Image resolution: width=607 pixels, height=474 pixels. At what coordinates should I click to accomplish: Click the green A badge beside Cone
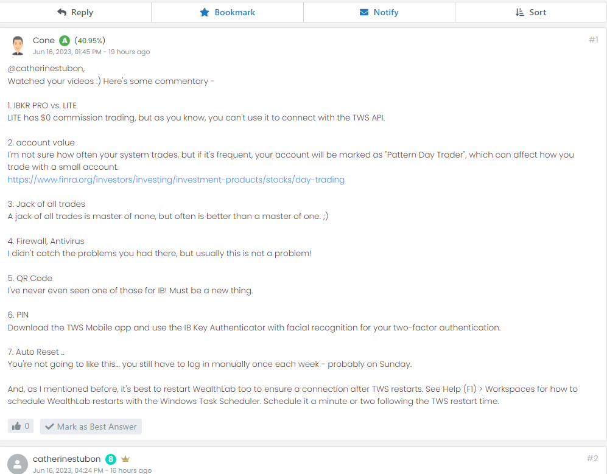[x=65, y=41]
